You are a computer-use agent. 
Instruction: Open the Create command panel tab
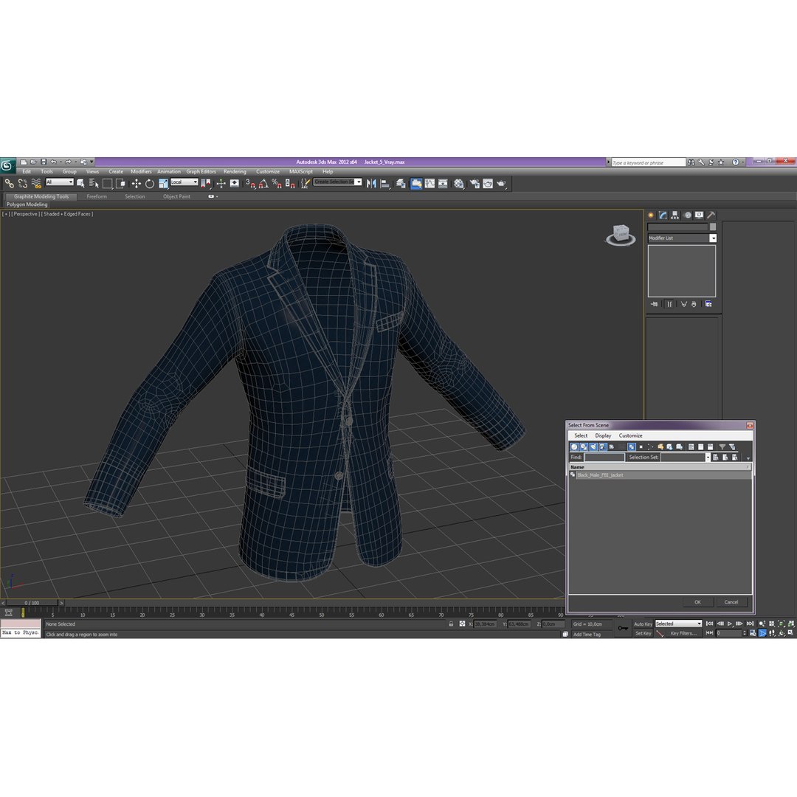(x=651, y=215)
